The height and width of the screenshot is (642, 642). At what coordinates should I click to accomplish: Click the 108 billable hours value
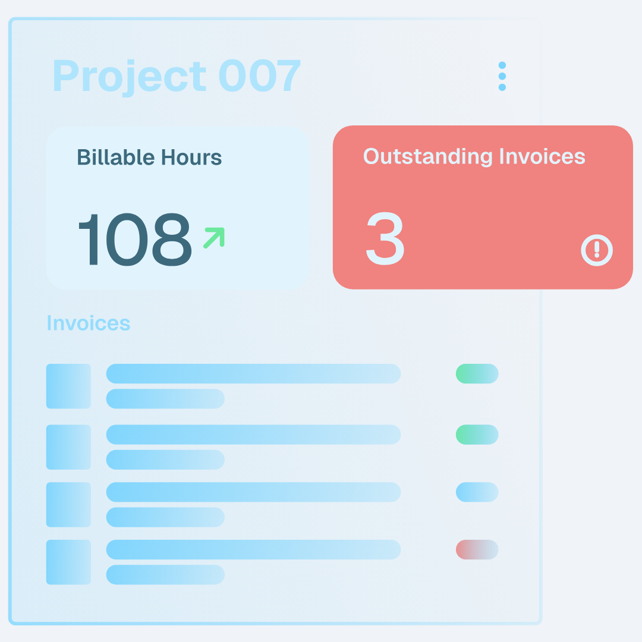[x=135, y=240]
